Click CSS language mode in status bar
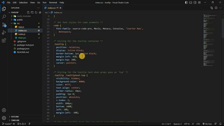 (x=198, y=124)
